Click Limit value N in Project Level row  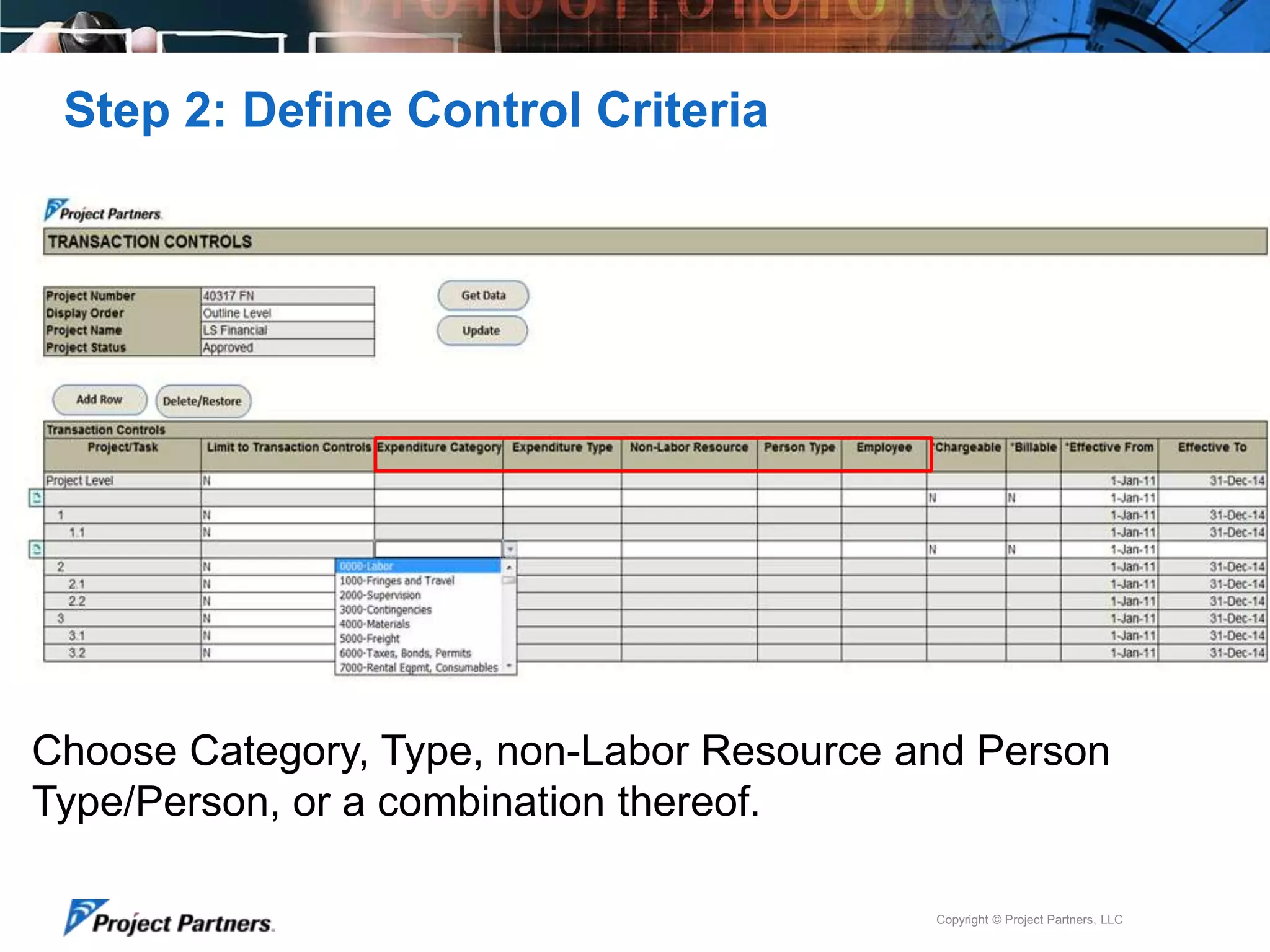[288, 480]
